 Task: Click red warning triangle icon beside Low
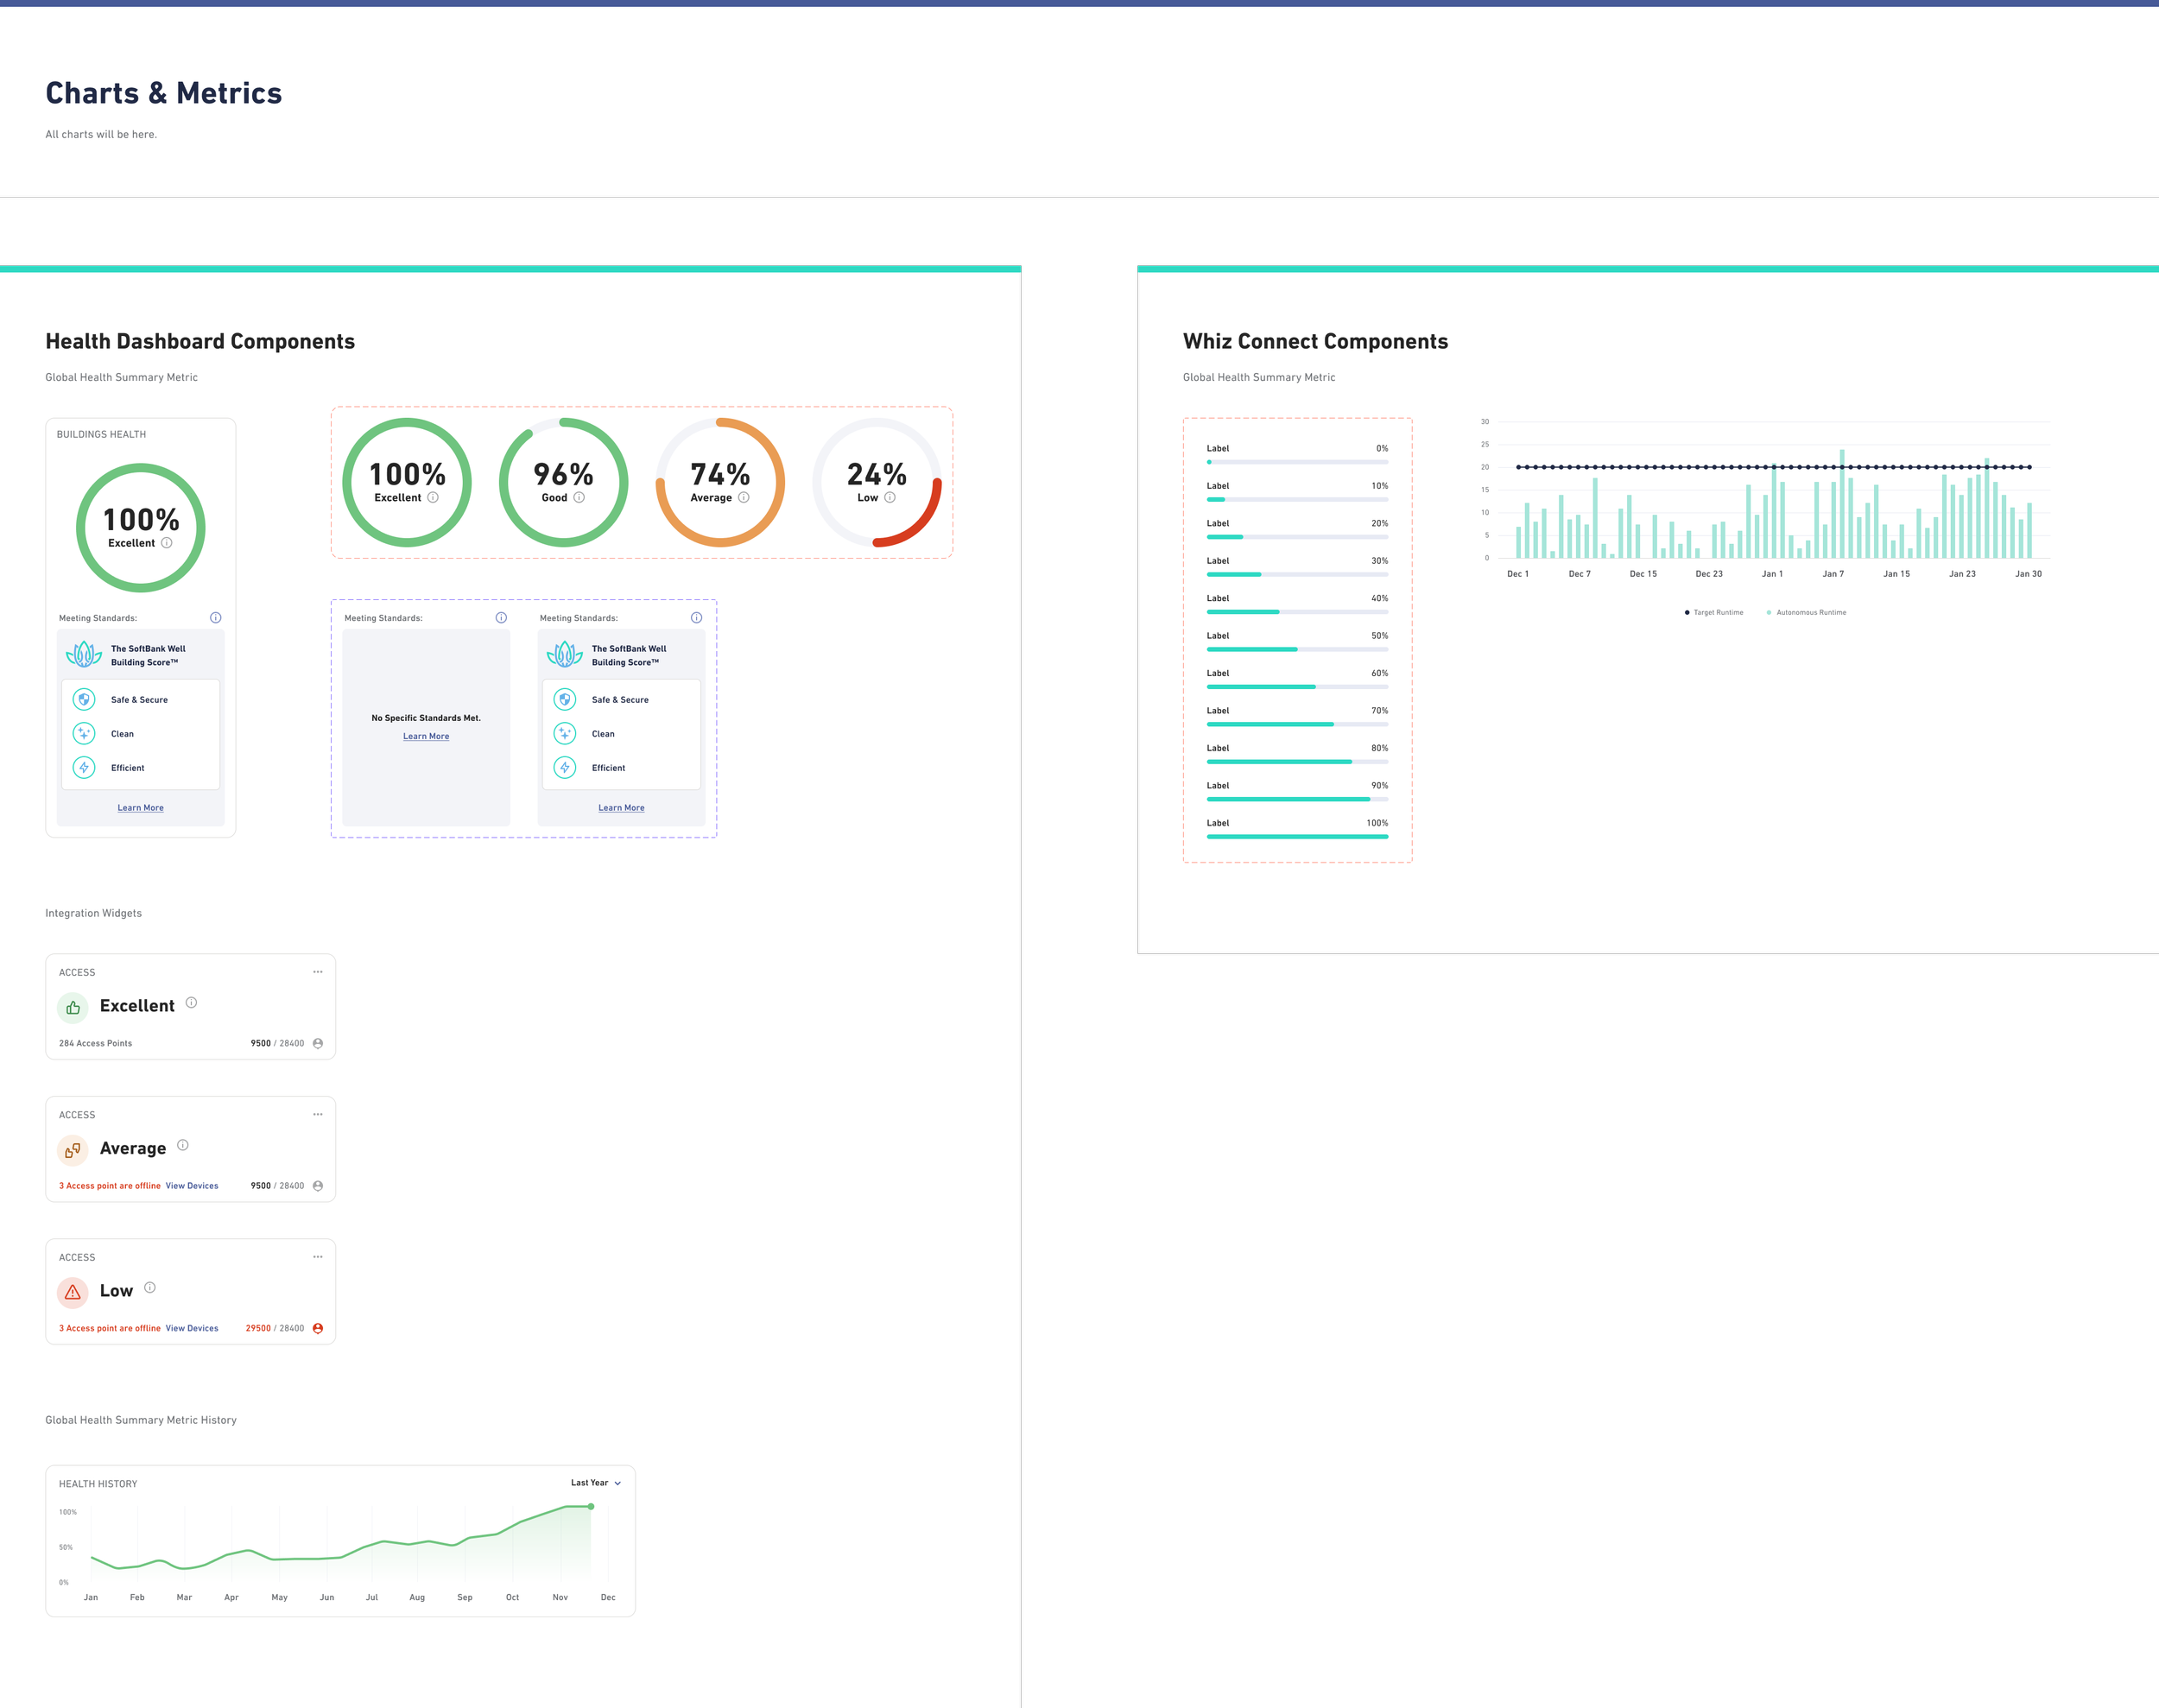[x=73, y=1292]
